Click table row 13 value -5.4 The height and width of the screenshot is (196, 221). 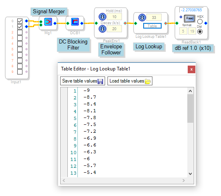[90, 172]
